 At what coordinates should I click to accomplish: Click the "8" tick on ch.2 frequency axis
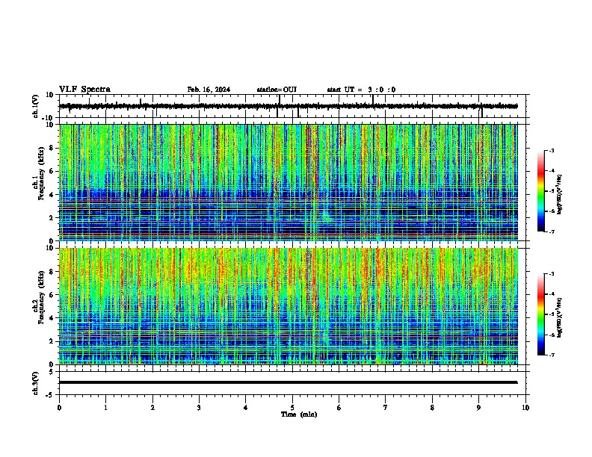click(x=52, y=272)
